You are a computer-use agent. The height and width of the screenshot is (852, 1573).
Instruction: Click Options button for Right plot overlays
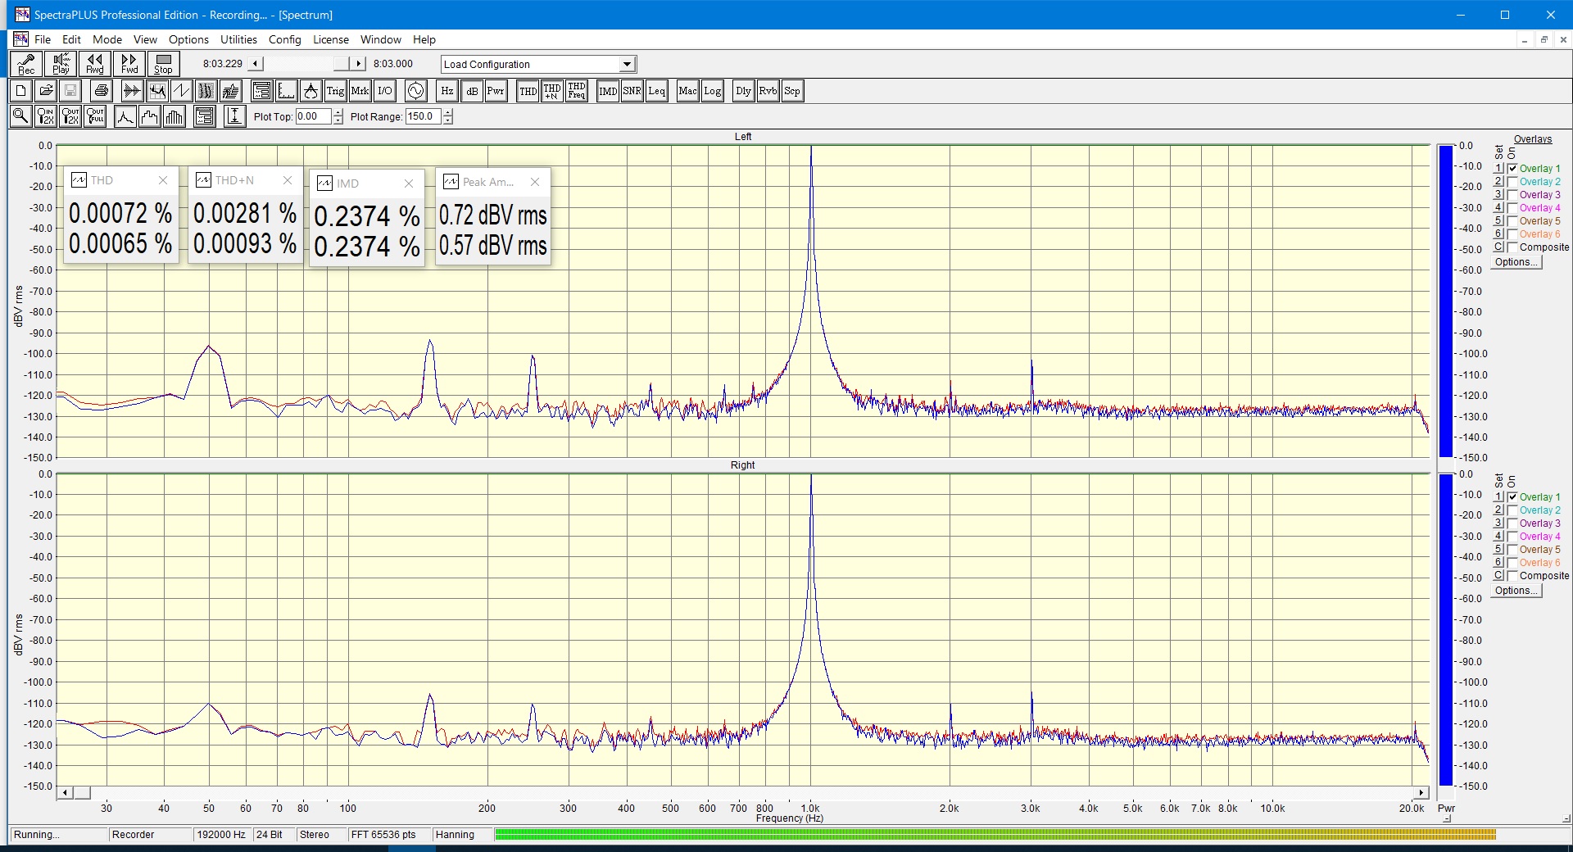[x=1516, y=591]
